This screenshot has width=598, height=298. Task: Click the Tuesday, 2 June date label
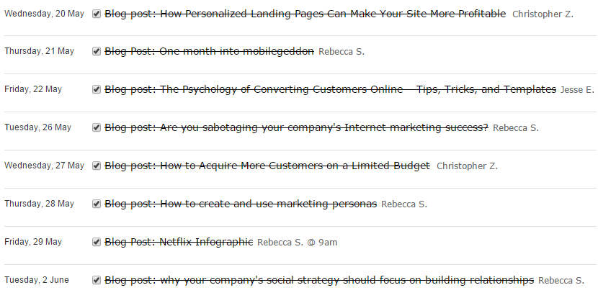pyautogui.click(x=37, y=280)
